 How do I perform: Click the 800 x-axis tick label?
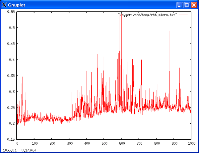(156, 143)
